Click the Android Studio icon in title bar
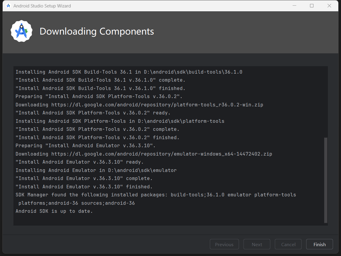The image size is (341, 256). pyautogui.click(x=8, y=6)
